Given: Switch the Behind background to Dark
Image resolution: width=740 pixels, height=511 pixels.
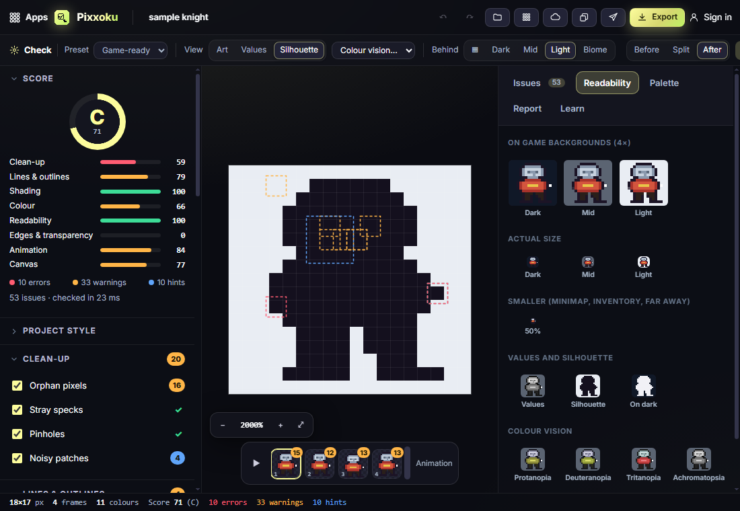Looking at the screenshot, I should (501, 50).
